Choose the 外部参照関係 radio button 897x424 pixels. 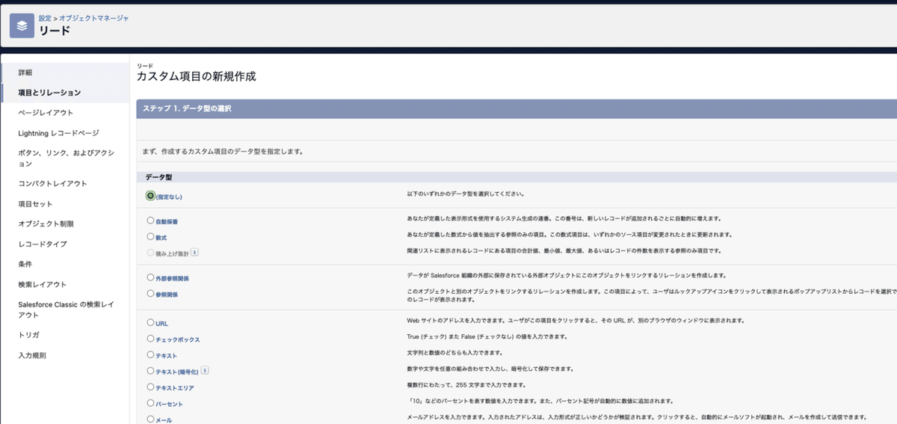[150, 277]
